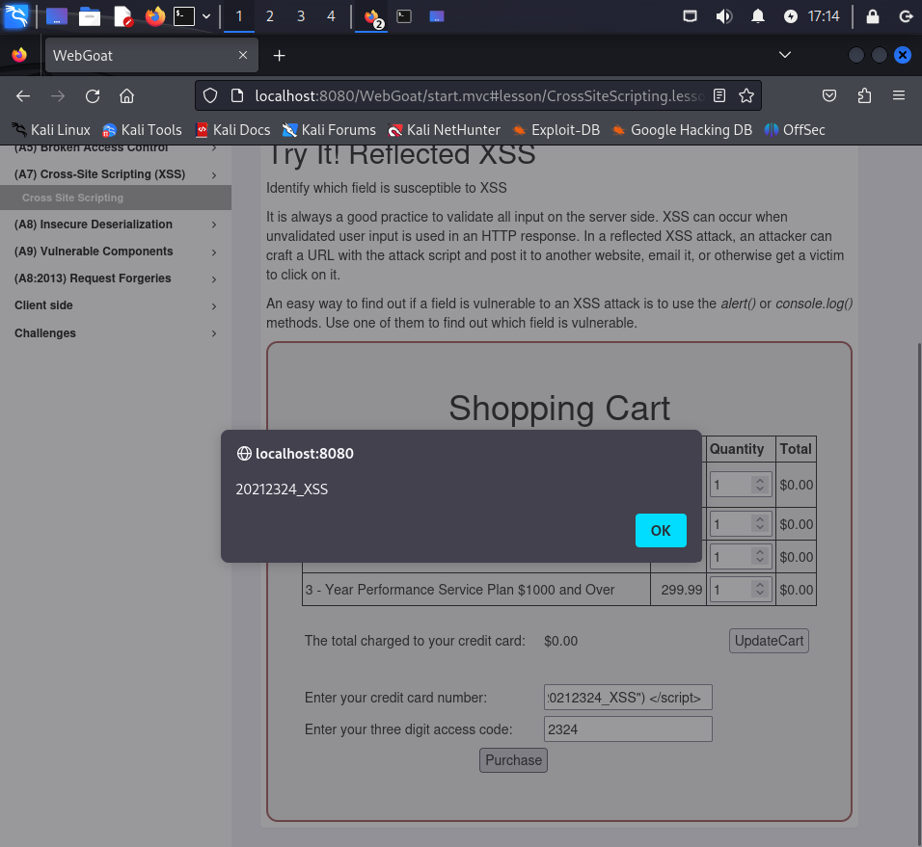Select the Cross Site Scripting lesson
Screen dimensions: 922x847
(116, 198)
